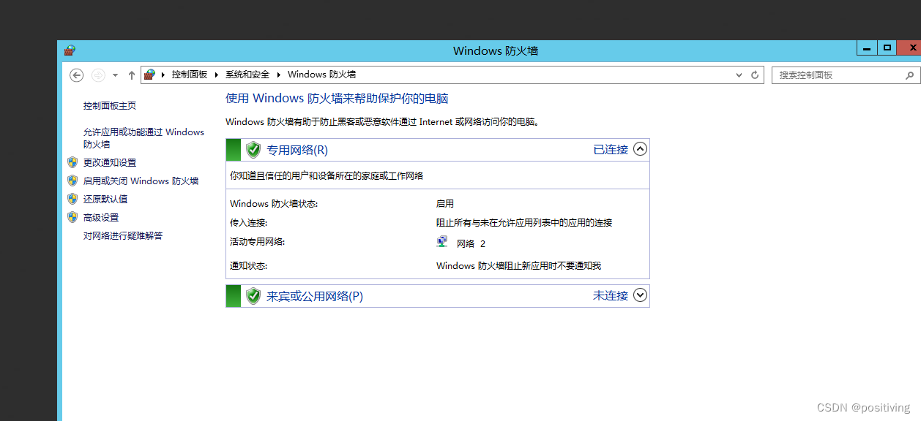Go up one level with up arrow
Screen dimensions: 921x421
[x=132, y=75]
